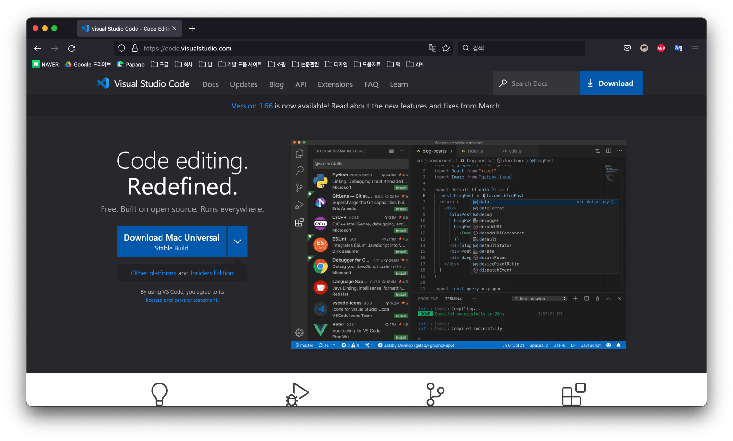This screenshot has height=441, width=733.
Task: Open the 디자인 bookmark folder
Action: coord(336,64)
